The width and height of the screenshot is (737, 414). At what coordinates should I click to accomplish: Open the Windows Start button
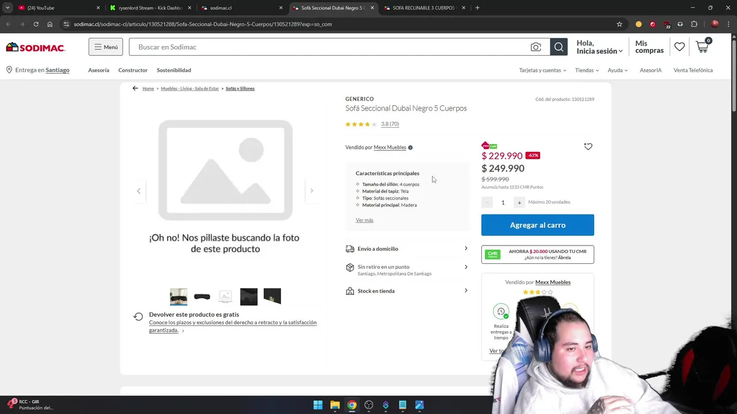[x=318, y=405]
